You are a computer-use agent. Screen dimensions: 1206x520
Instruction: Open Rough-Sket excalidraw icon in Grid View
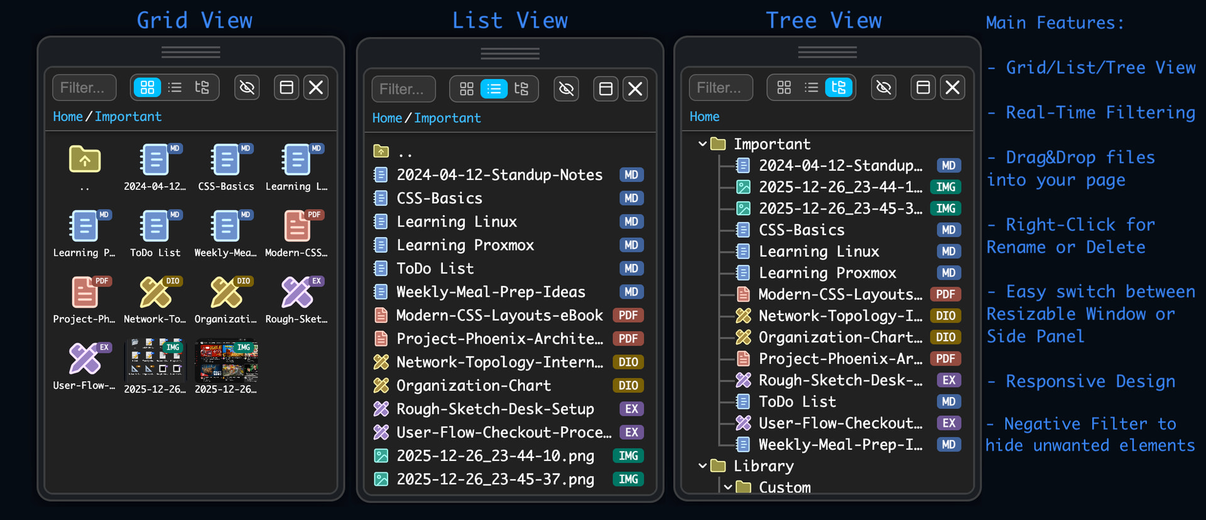click(x=296, y=292)
